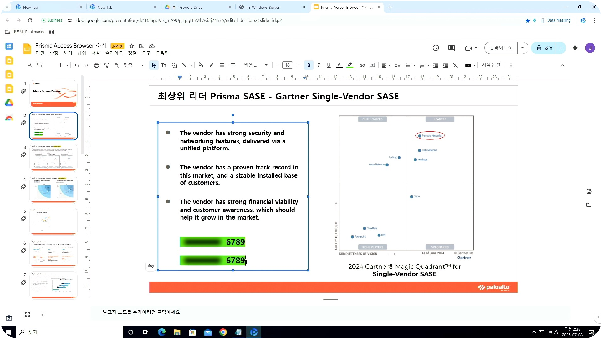Add a comment from the toolbar
Image resolution: width=602 pixels, height=339 pixels.
point(372,65)
